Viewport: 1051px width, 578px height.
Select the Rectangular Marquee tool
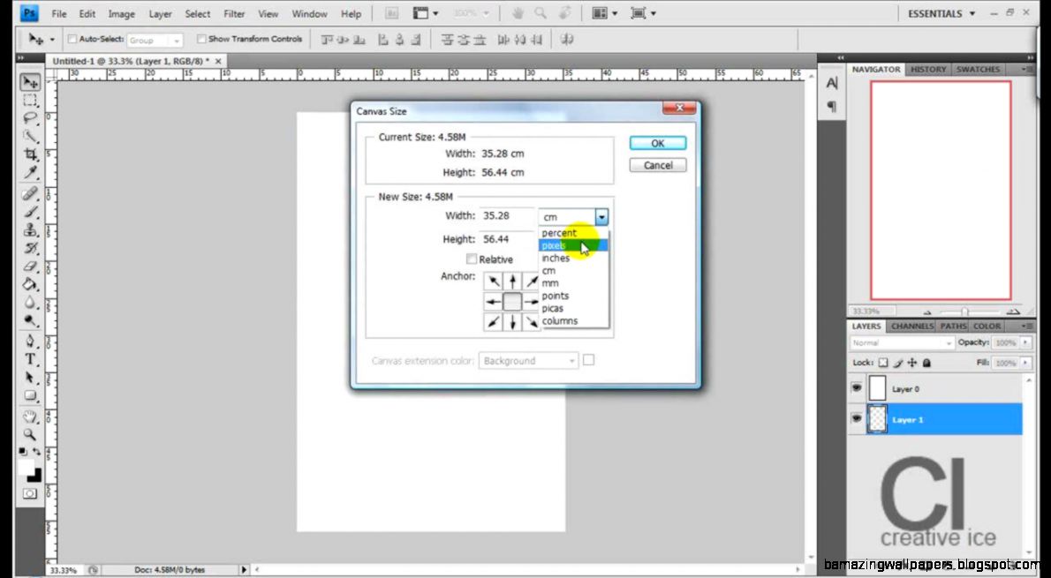coord(30,101)
